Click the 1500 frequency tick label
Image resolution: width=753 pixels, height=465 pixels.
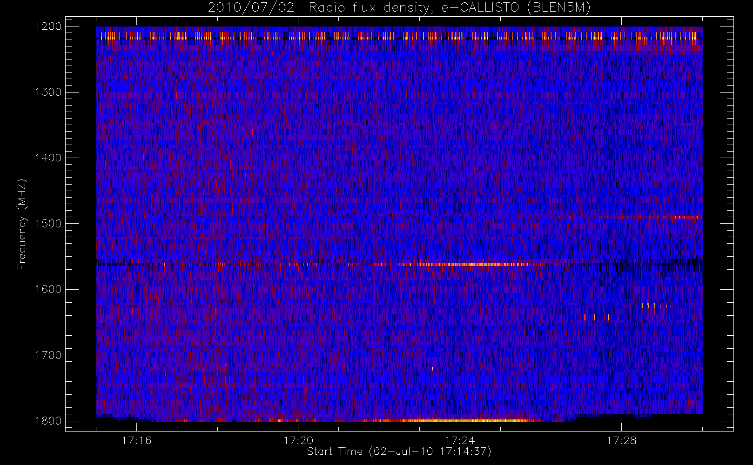pyautogui.click(x=48, y=224)
